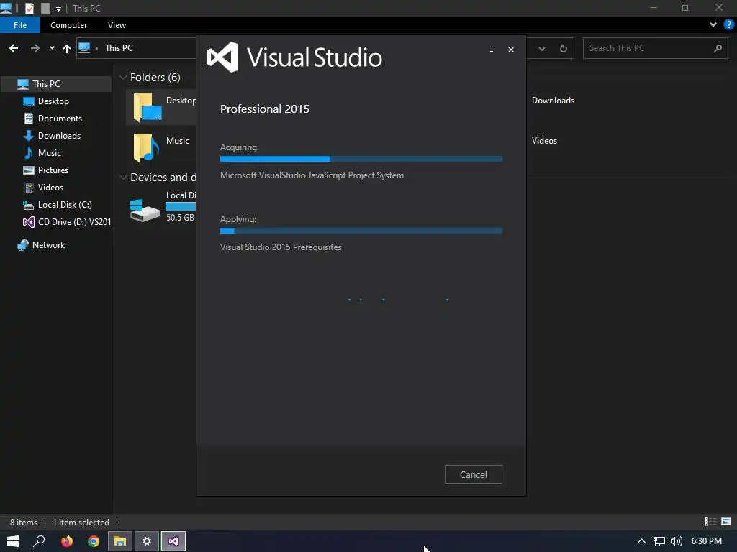Click This PC in the address bar
This screenshot has width=737, height=552.
[x=119, y=48]
